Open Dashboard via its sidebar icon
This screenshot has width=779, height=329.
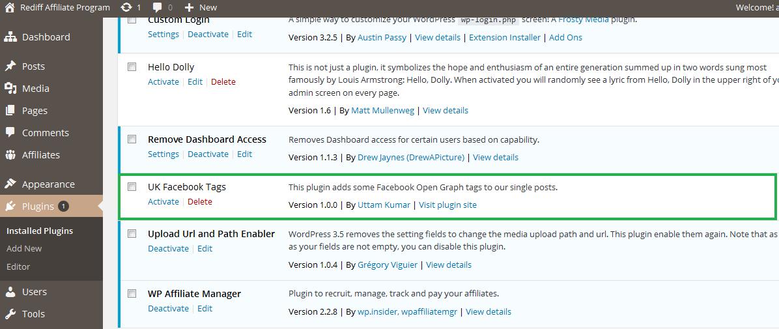click(x=10, y=37)
